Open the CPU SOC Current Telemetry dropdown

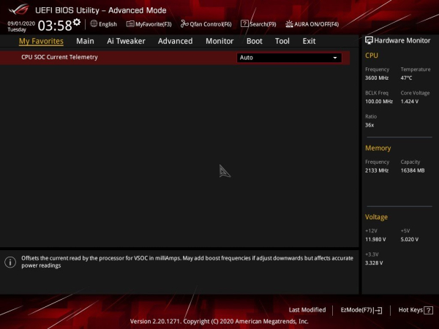click(x=289, y=58)
